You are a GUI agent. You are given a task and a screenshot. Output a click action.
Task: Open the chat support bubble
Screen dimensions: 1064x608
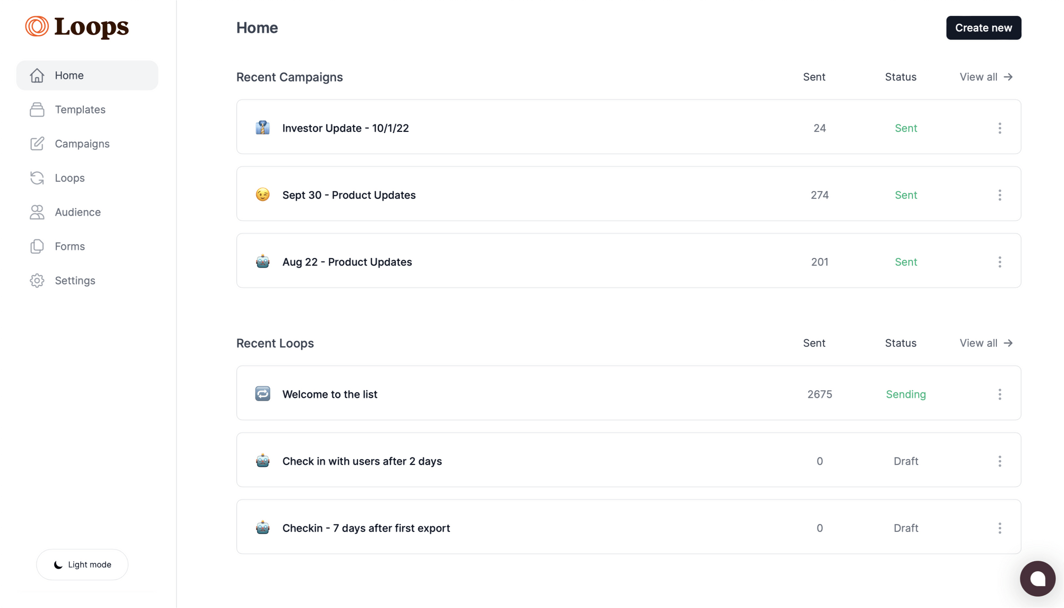1037,578
